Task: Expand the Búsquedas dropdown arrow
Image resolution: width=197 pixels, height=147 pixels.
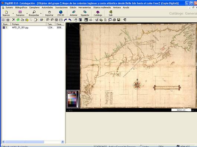Action: pos(41,13)
